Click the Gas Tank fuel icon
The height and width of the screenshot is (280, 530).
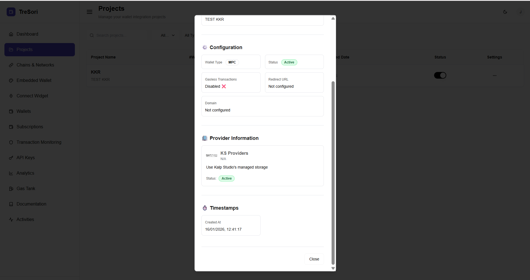point(11,189)
